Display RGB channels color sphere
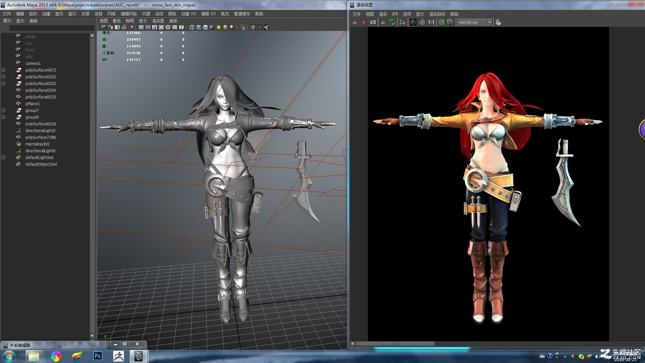 (413, 22)
